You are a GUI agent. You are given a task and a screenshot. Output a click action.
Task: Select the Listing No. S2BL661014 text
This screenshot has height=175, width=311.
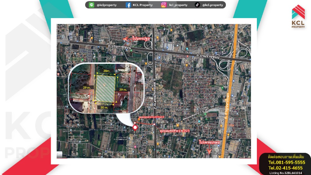pyautogui.click(x=285, y=173)
